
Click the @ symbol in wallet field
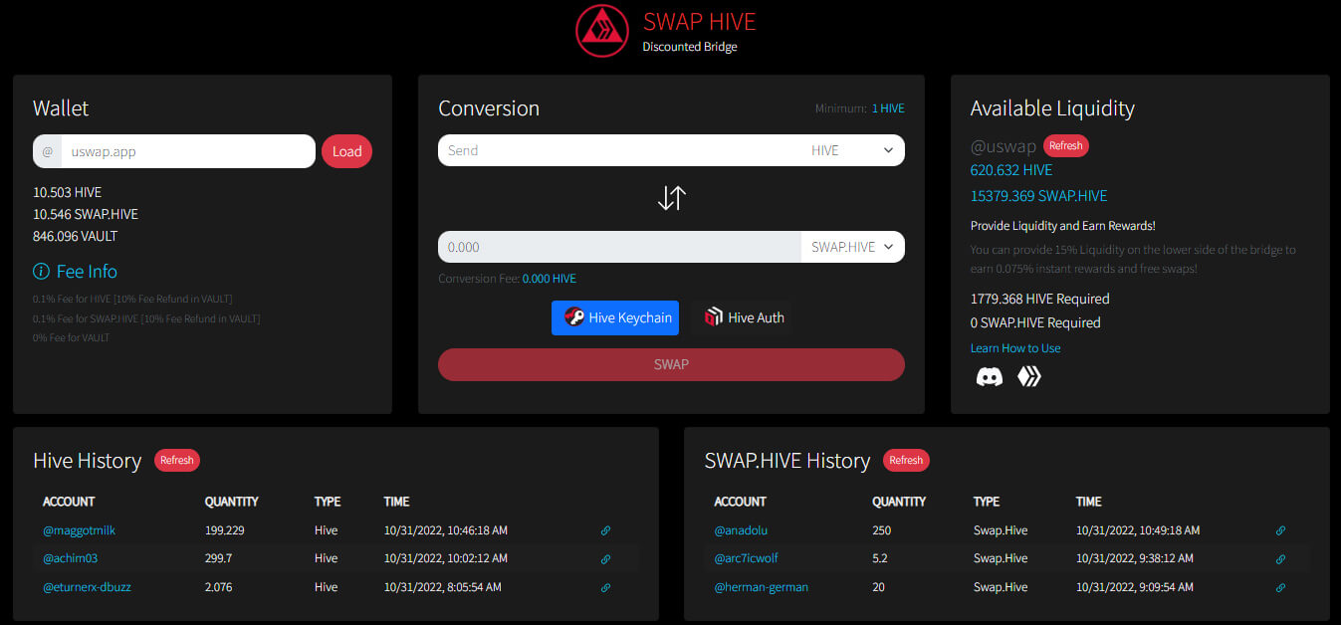pos(47,151)
